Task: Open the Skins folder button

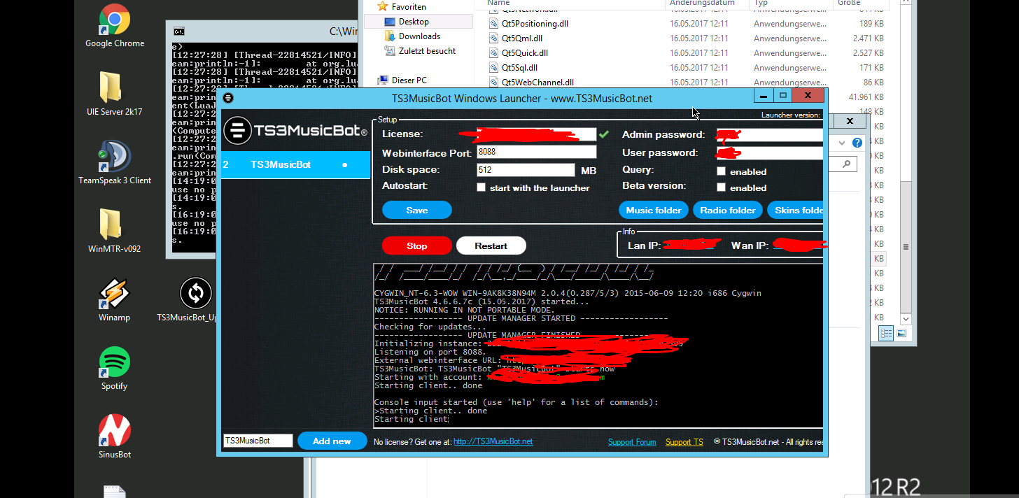Action: [796, 210]
